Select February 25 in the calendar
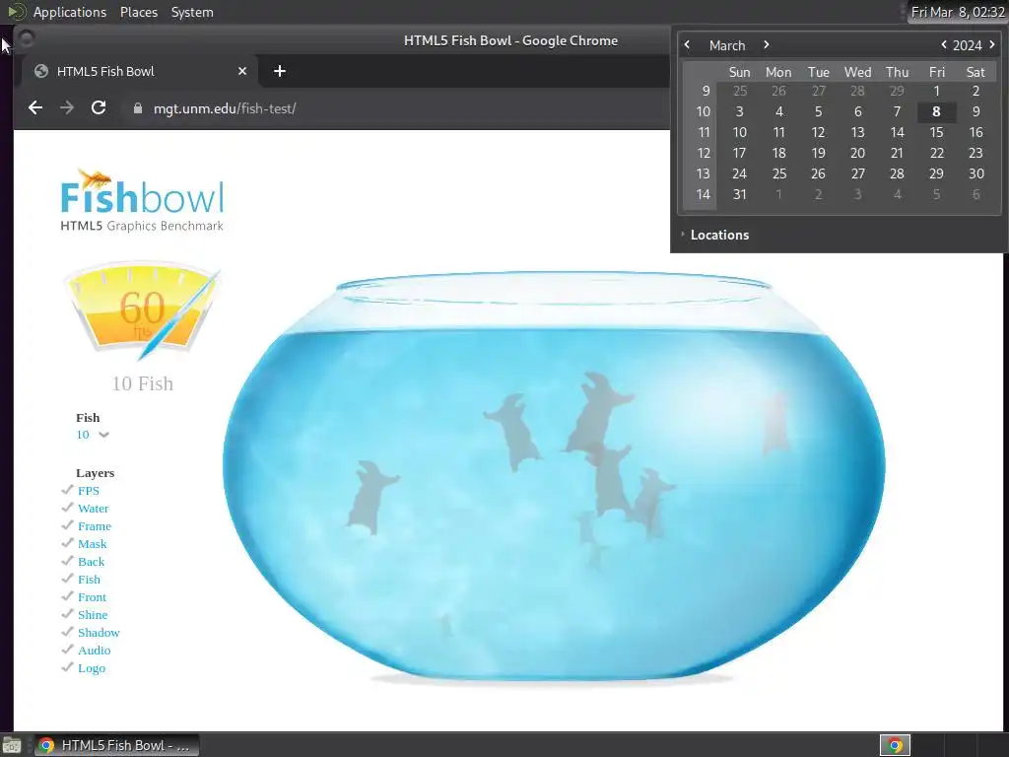 739,91
